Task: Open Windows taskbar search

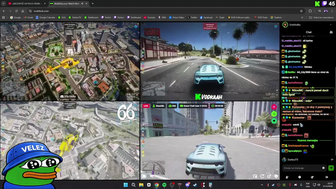Action: pos(133,185)
